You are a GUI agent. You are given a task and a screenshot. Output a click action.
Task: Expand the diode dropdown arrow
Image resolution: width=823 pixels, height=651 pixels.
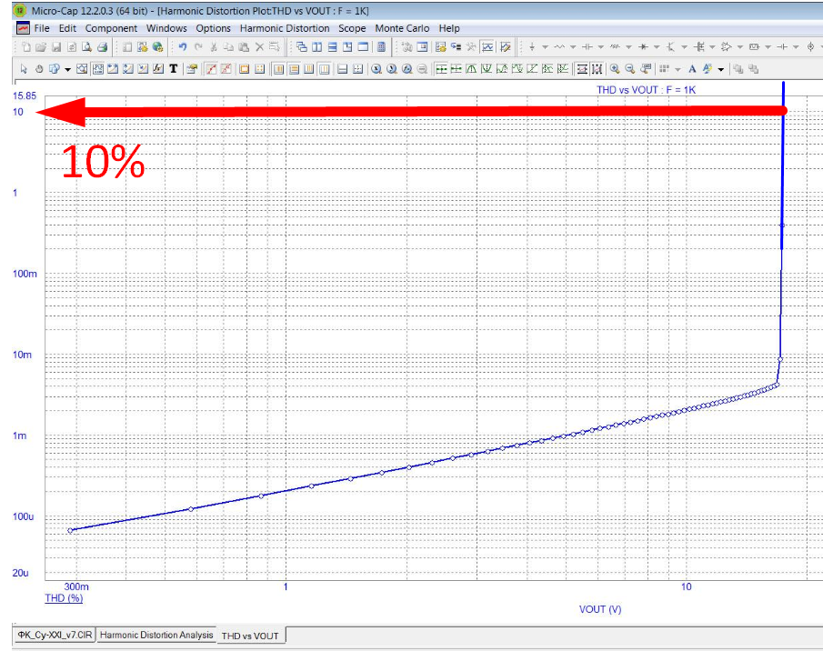[657, 47]
